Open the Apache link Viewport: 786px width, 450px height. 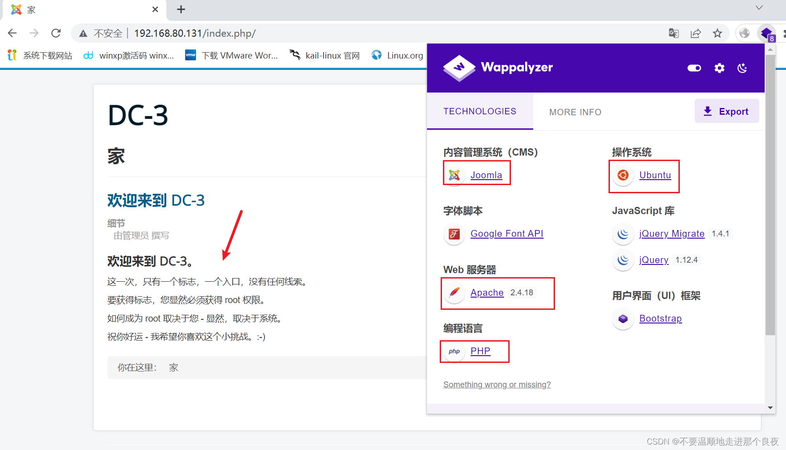[487, 293]
